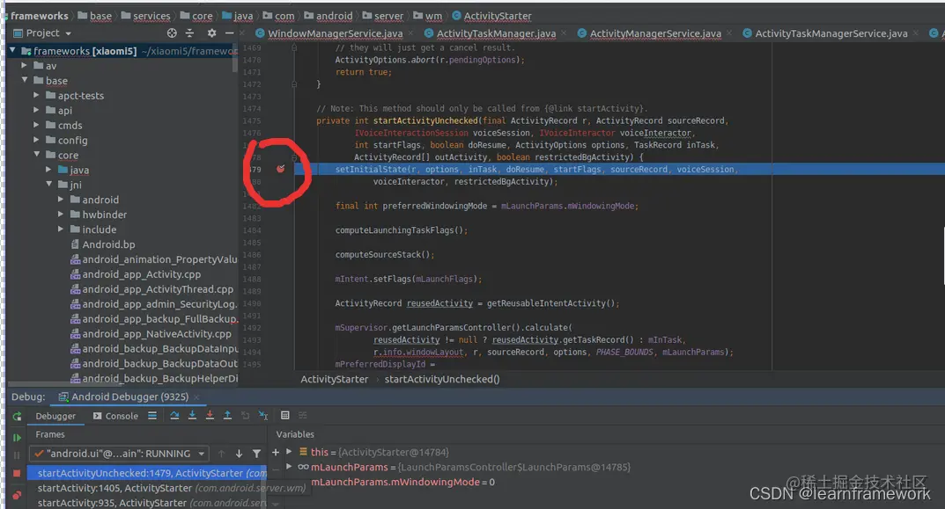The width and height of the screenshot is (945, 509).
Task: Expand the api folder arrow
Action: [x=36, y=110]
